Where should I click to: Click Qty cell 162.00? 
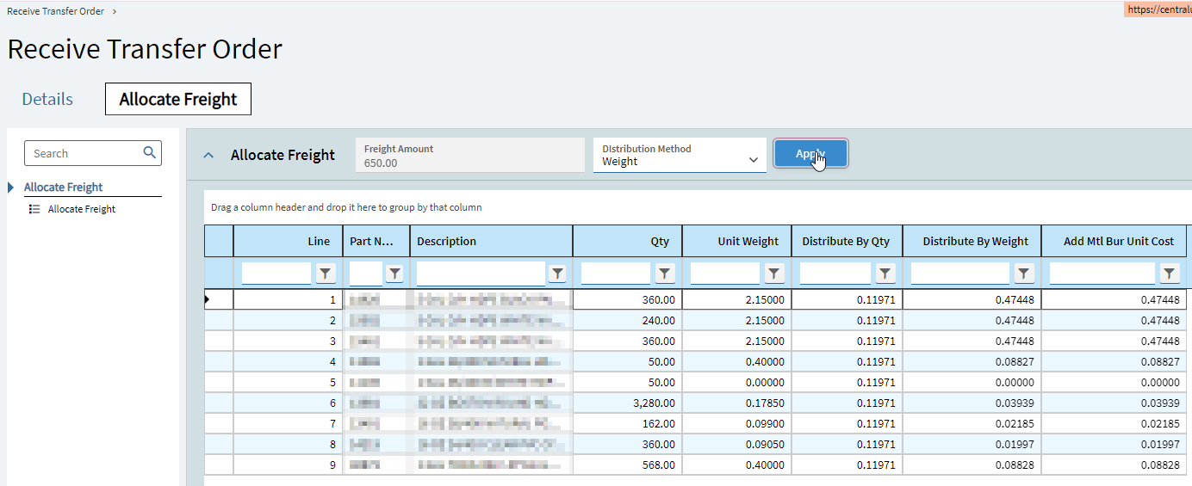point(627,423)
